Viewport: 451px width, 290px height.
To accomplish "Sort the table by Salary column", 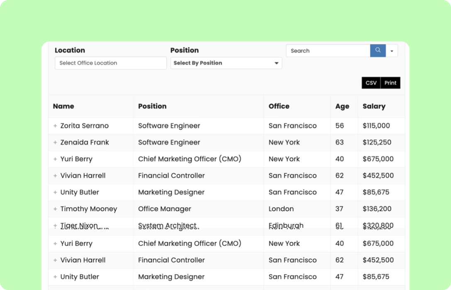I will (x=373, y=106).
